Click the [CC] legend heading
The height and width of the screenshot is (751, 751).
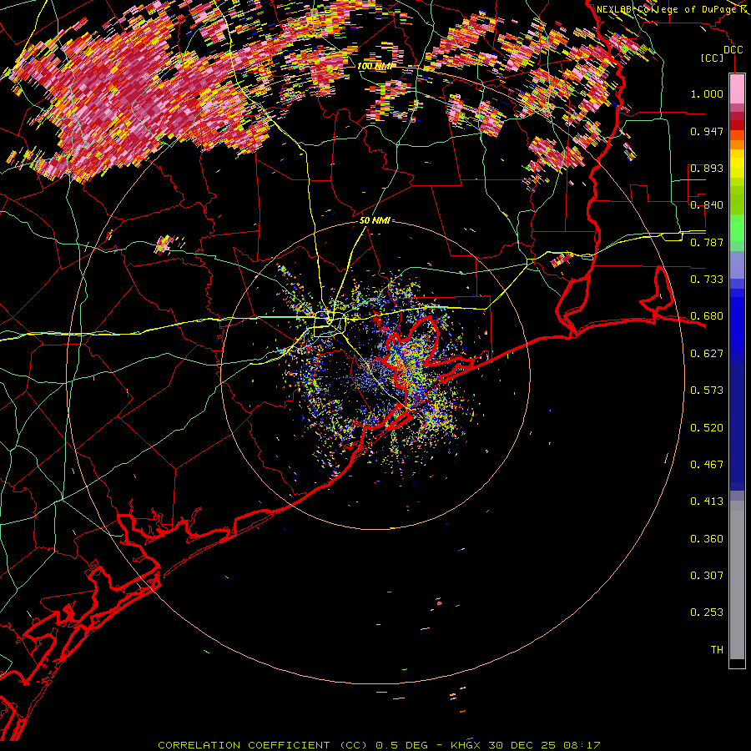(x=712, y=58)
